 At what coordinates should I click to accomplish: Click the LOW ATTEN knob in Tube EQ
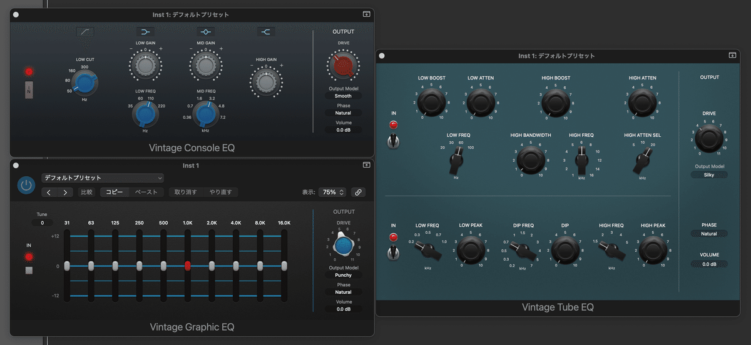tap(480, 101)
